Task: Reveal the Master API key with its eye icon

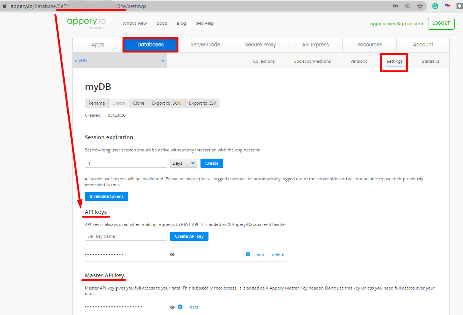Action: click(172, 307)
